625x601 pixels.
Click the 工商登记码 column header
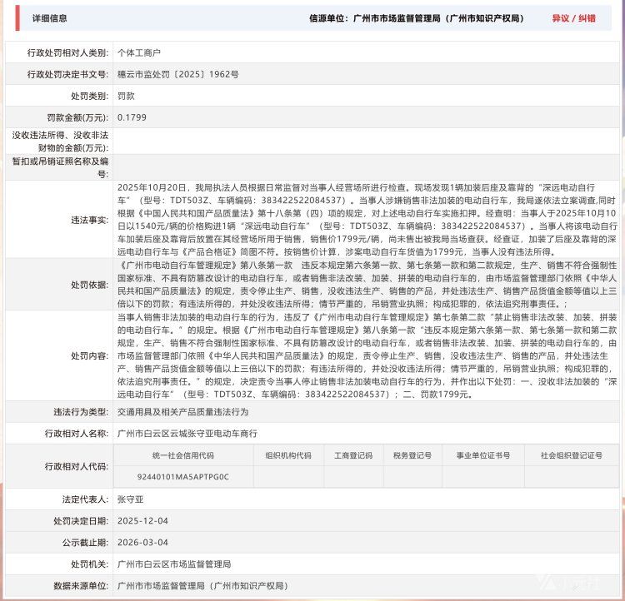pyautogui.click(x=352, y=455)
